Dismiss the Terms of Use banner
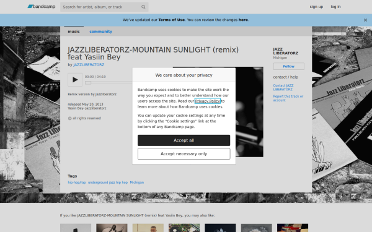Screen dimensions: 372x232 pyautogui.click(x=365, y=20)
